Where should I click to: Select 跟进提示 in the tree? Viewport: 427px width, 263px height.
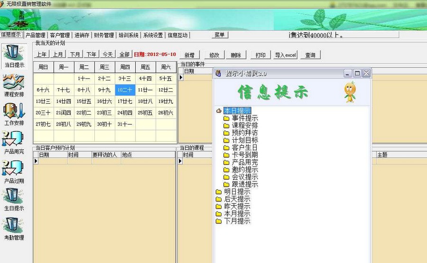(245, 184)
